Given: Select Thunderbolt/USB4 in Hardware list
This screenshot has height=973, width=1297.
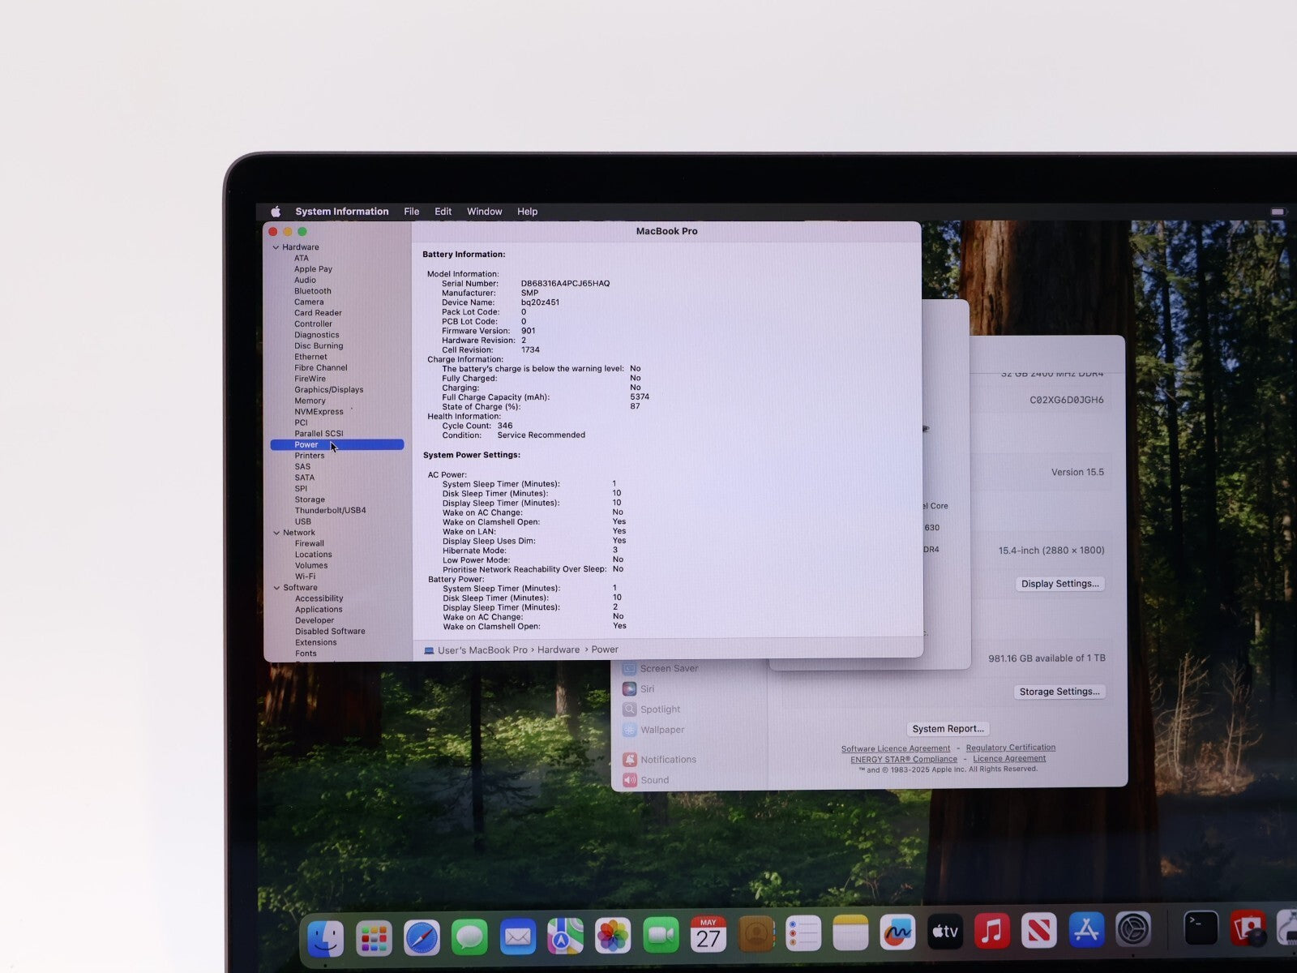Looking at the screenshot, I should click(331, 511).
